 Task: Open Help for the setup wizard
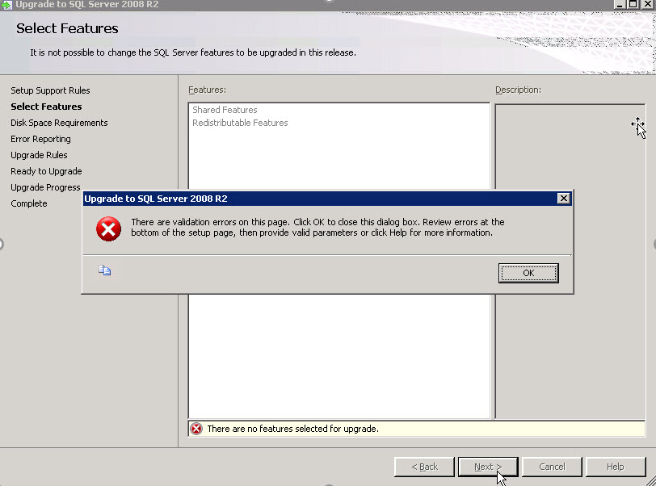[616, 467]
